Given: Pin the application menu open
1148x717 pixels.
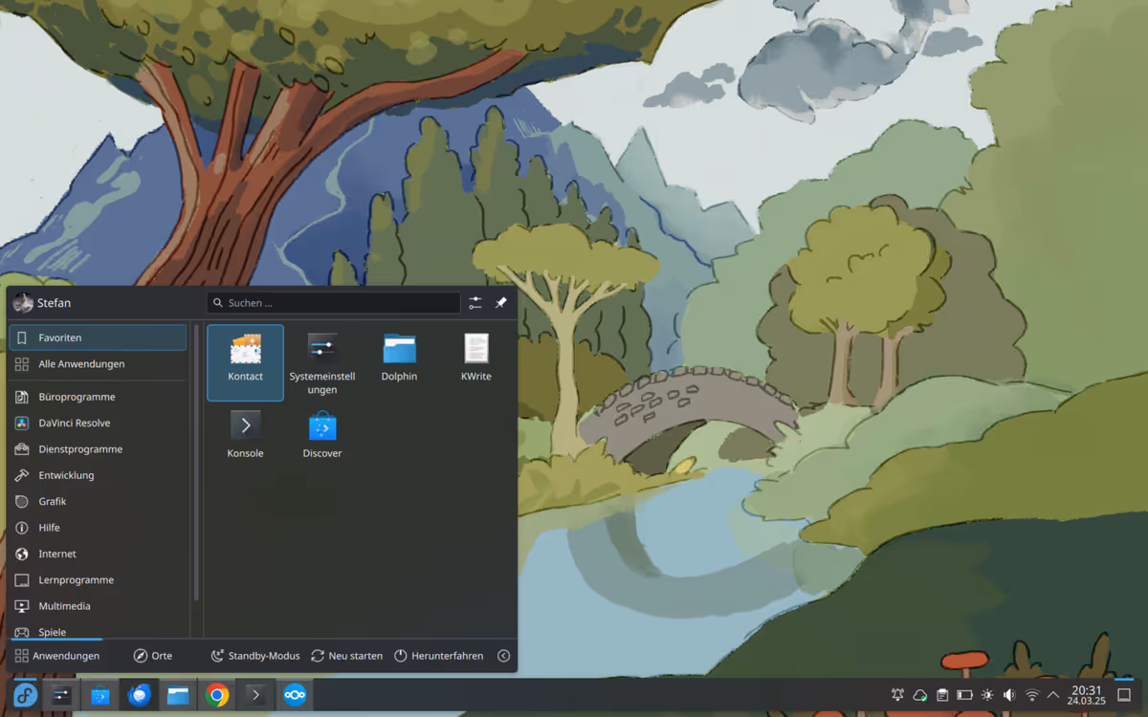Looking at the screenshot, I should click(500, 303).
